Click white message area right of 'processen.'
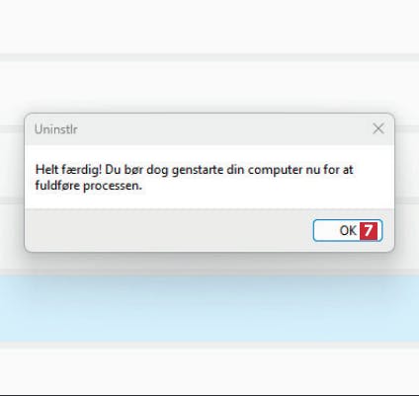 (264, 187)
